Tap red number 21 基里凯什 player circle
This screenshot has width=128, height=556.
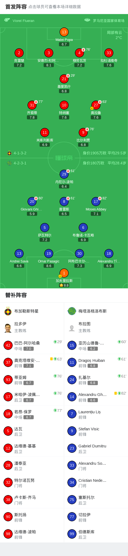pos(64,79)
